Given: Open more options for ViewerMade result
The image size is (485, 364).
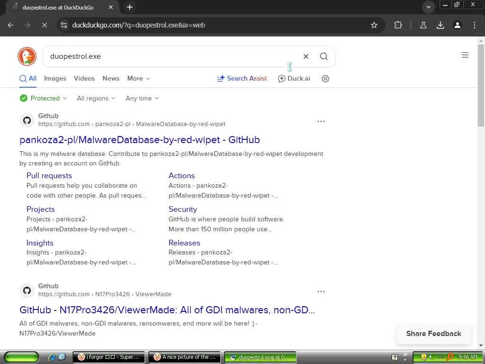Looking at the screenshot, I should click(x=321, y=291).
